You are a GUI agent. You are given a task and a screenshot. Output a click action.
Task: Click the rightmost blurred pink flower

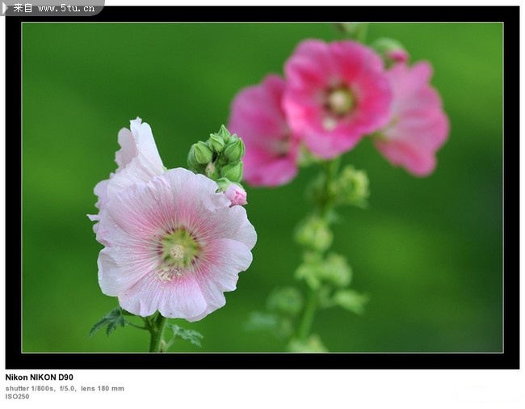coord(416,121)
